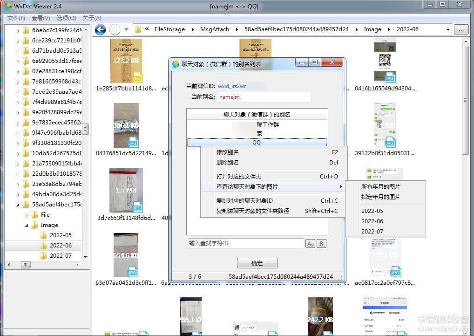Click the ellipsis button at toolbar right edge

[x=460, y=29]
